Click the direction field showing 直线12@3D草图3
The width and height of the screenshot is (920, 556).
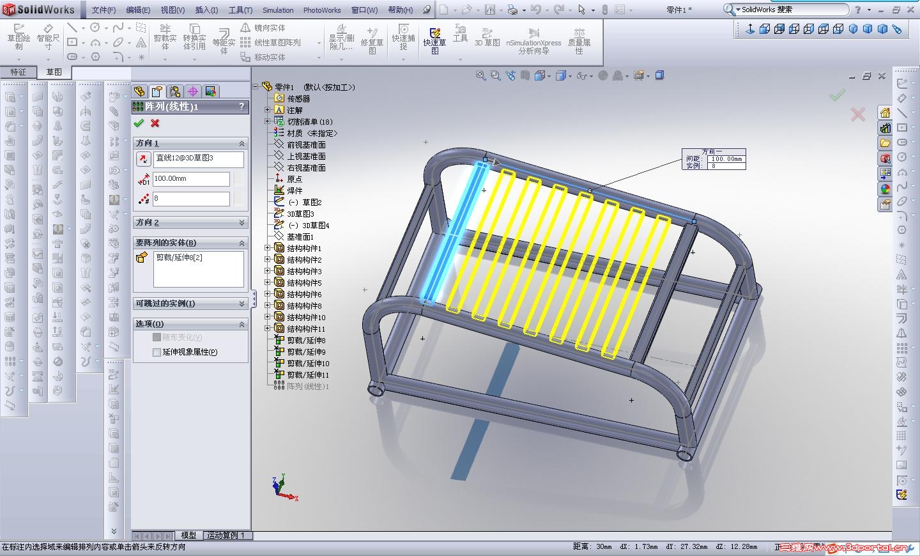point(198,159)
